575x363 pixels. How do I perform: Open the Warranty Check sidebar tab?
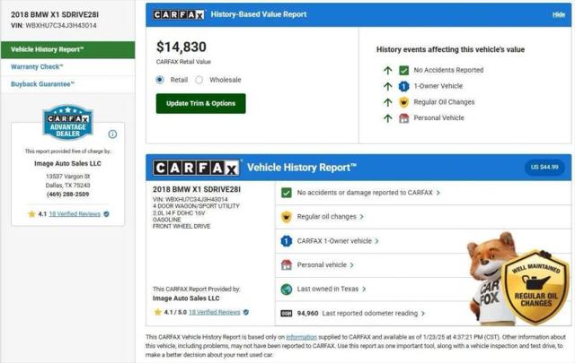pyautogui.click(x=68, y=67)
